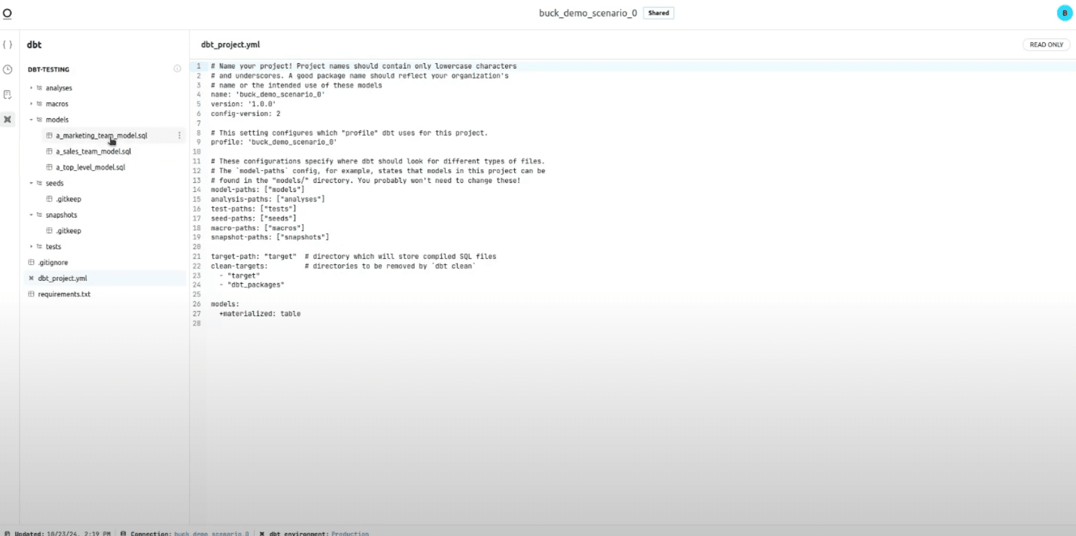Click line 14 model-paths setting
Screen dimensions: 1076x536
tap(258, 190)
